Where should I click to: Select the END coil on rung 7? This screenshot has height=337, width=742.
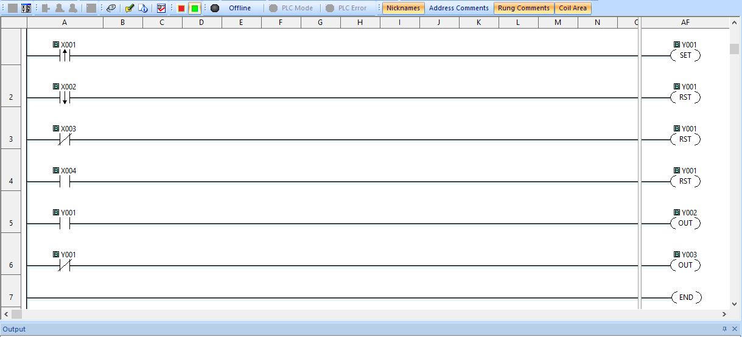coord(686,297)
